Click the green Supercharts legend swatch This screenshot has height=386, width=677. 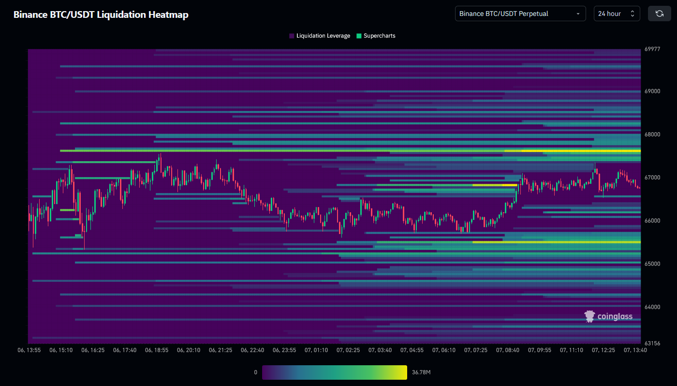tap(359, 36)
